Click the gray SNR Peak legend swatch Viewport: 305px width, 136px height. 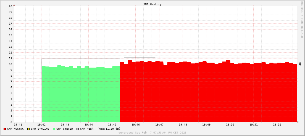[78, 129]
